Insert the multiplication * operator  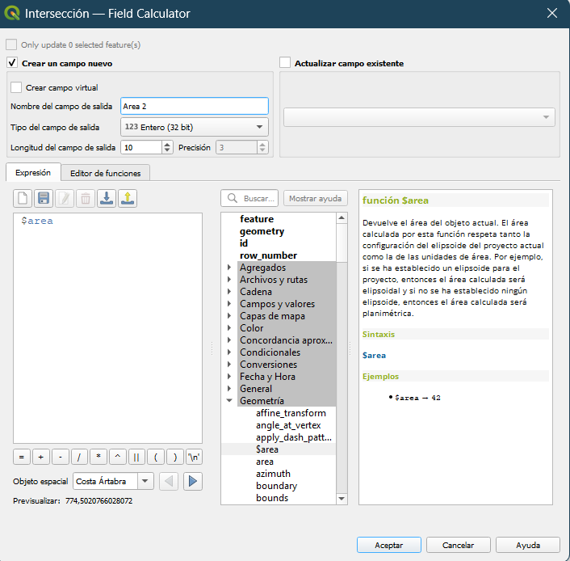tap(98, 456)
